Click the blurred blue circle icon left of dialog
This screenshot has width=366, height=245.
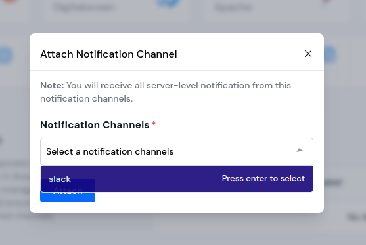coord(6,55)
